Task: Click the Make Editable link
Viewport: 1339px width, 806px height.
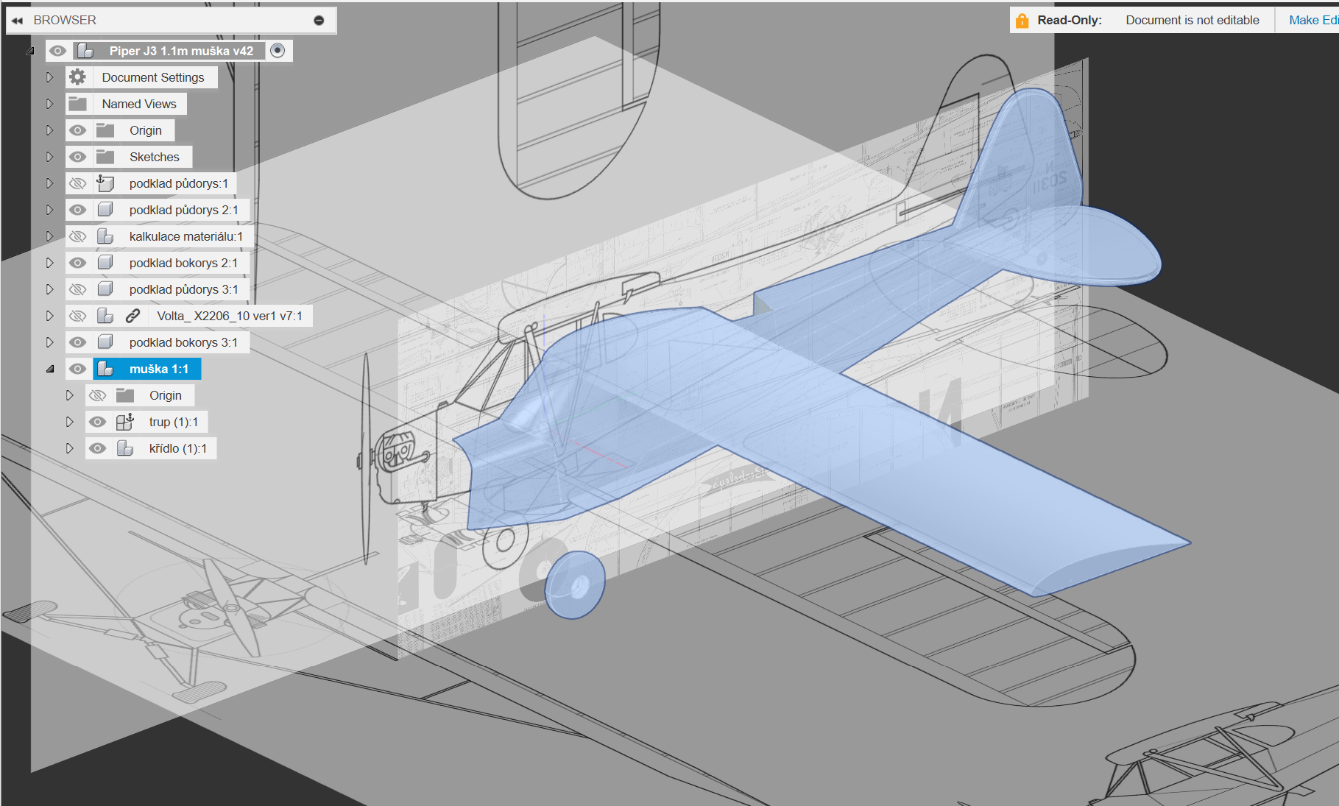Action: pyautogui.click(x=1312, y=21)
